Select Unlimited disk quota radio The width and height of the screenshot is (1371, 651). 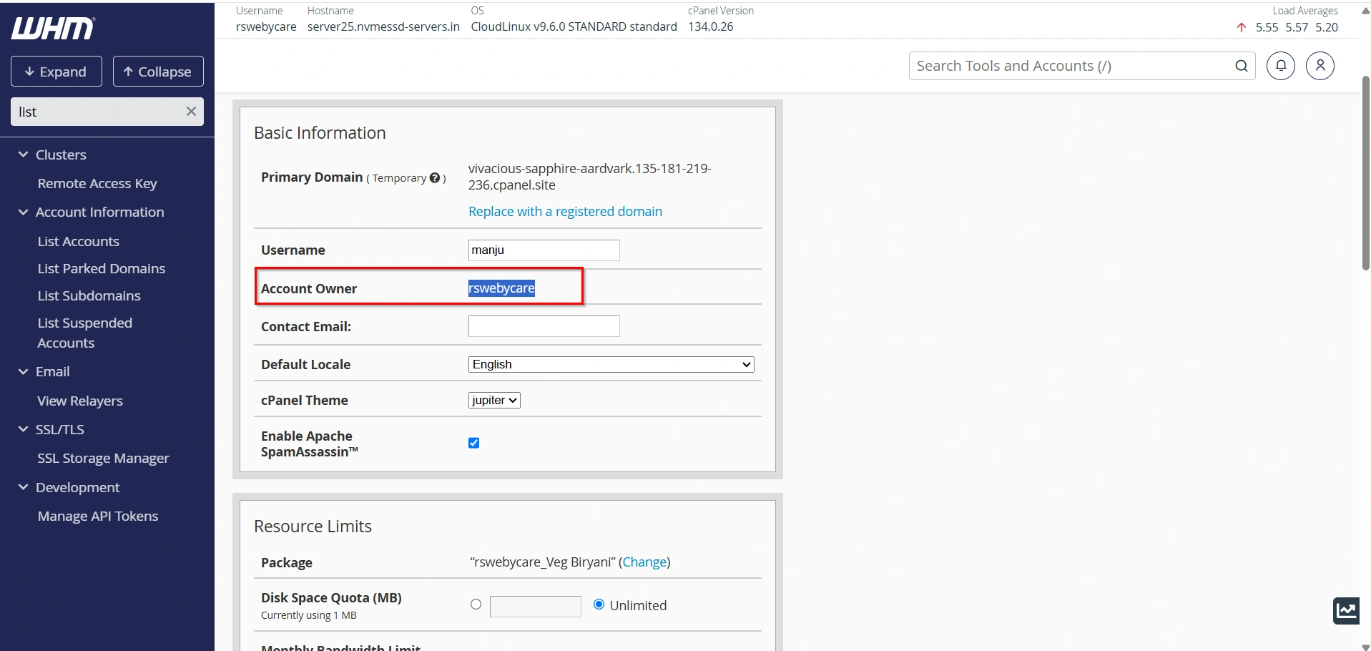pyautogui.click(x=599, y=604)
